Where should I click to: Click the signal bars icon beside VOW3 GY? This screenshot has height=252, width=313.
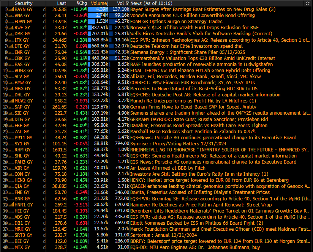pos(11,71)
